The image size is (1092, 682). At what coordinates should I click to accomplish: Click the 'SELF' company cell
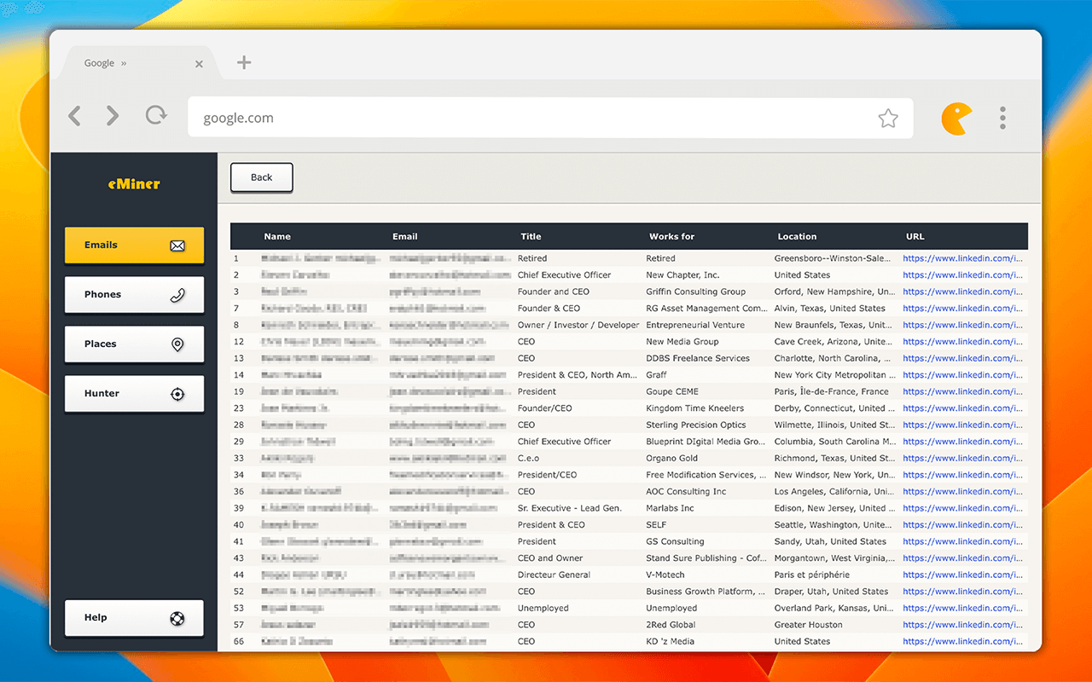pyautogui.click(x=656, y=525)
